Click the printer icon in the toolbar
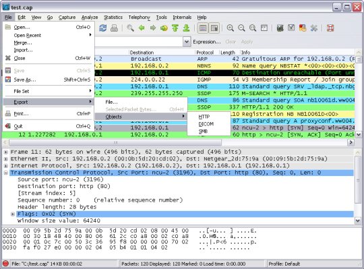The image size is (364, 269). (114, 28)
